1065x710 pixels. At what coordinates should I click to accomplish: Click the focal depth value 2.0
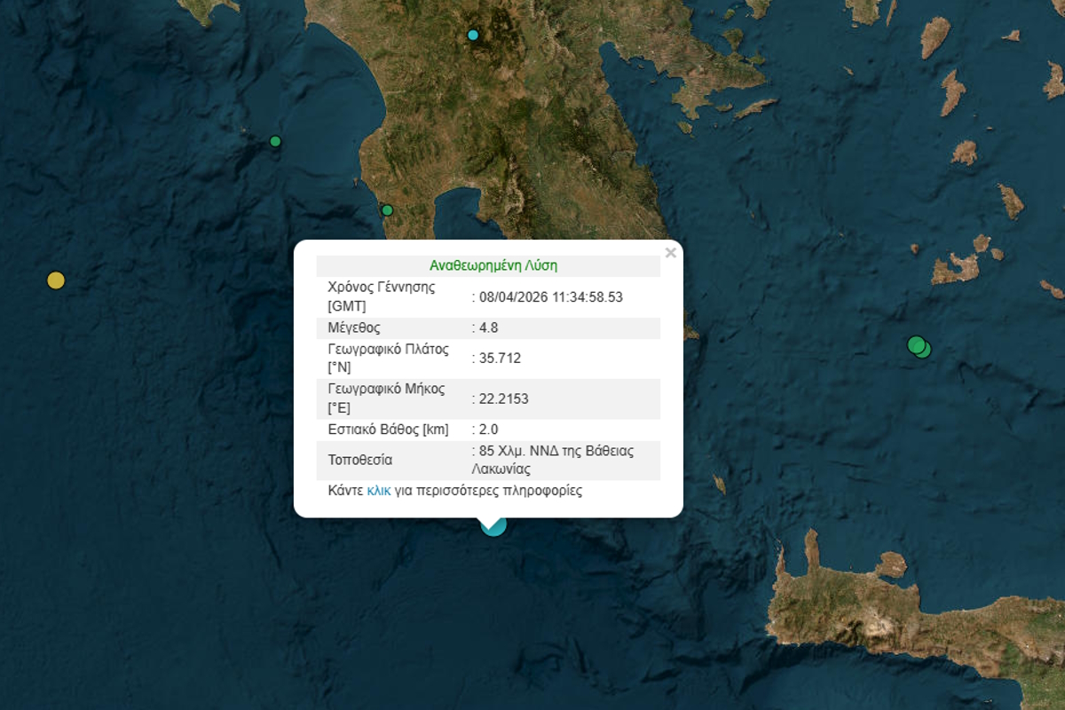(488, 430)
